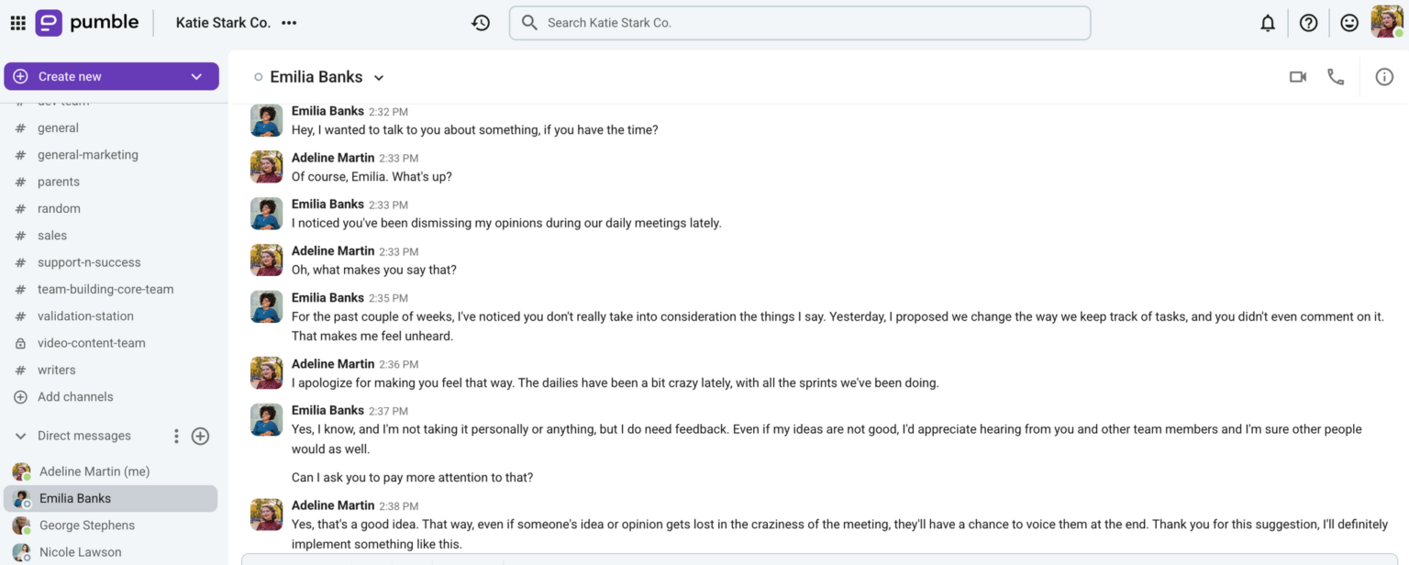This screenshot has width=1409, height=565.
Task: Open Direct messages options three-dot menu
Action: [x=175, y=436]
